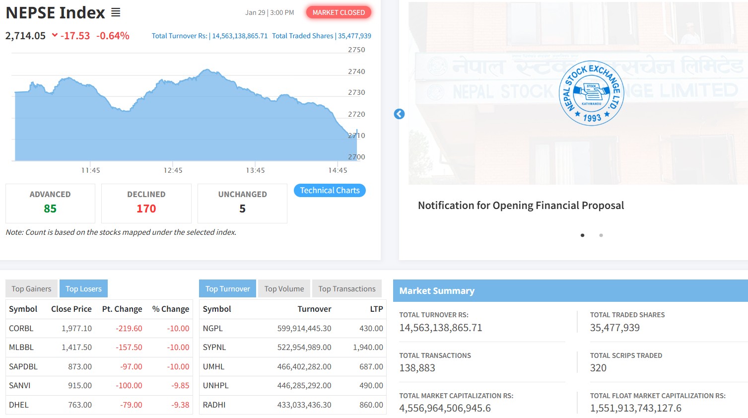Image resolution: width=748 pixels, height=418 pixels.
Task: Select the second carousel indicator dot
Action: 601,235
